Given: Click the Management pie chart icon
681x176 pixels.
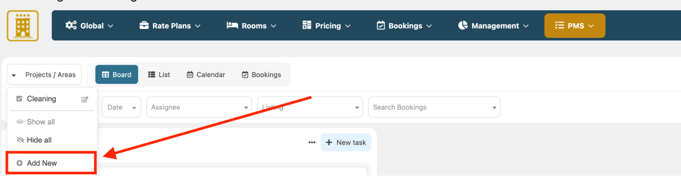Looking at the screenshot, I should pyautogui.click(x=463, y=25).
